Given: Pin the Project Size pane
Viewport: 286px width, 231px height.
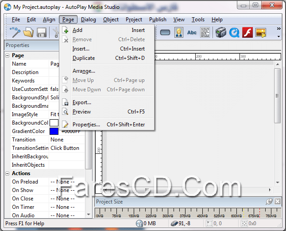Looking at the screenshot, I should coord(269,202).
